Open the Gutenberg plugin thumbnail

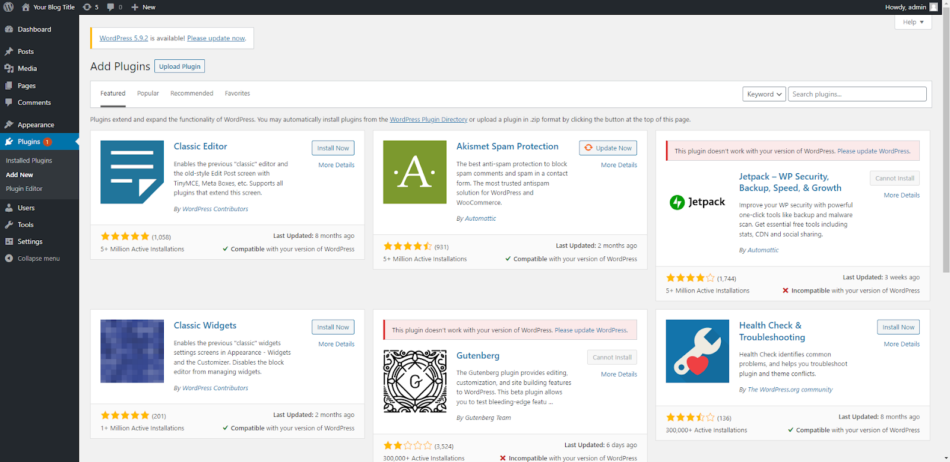point(414,381)
